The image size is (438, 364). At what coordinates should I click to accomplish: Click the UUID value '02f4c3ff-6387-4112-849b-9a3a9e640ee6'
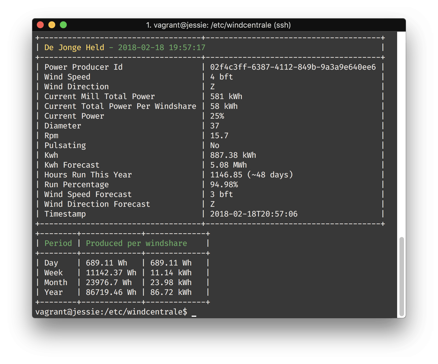(x=293, y=67)
